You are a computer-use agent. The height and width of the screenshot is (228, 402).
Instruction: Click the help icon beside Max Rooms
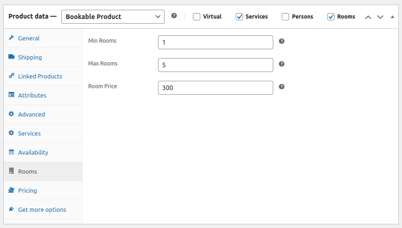[282, 64]
